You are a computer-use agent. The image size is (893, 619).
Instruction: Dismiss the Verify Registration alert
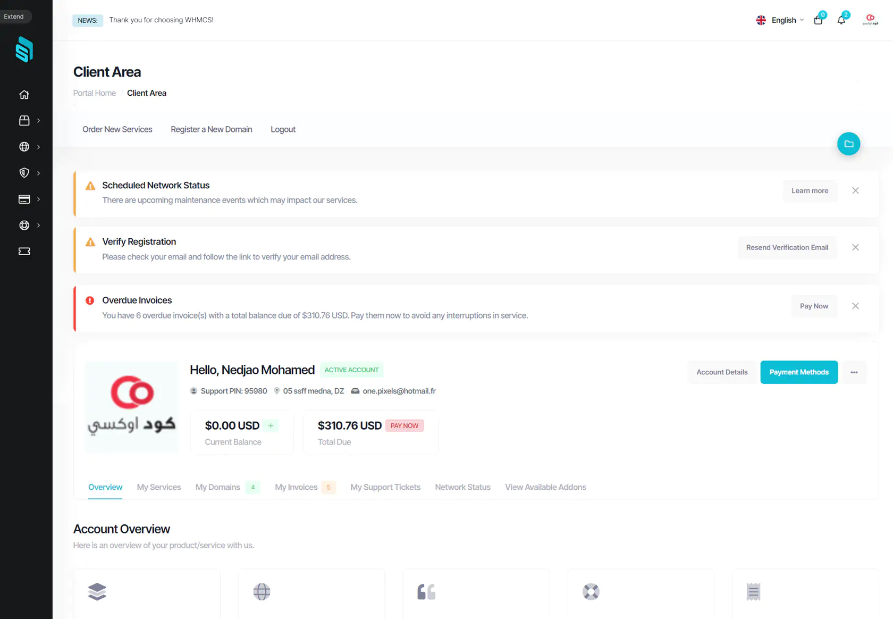tap(855, 247)
